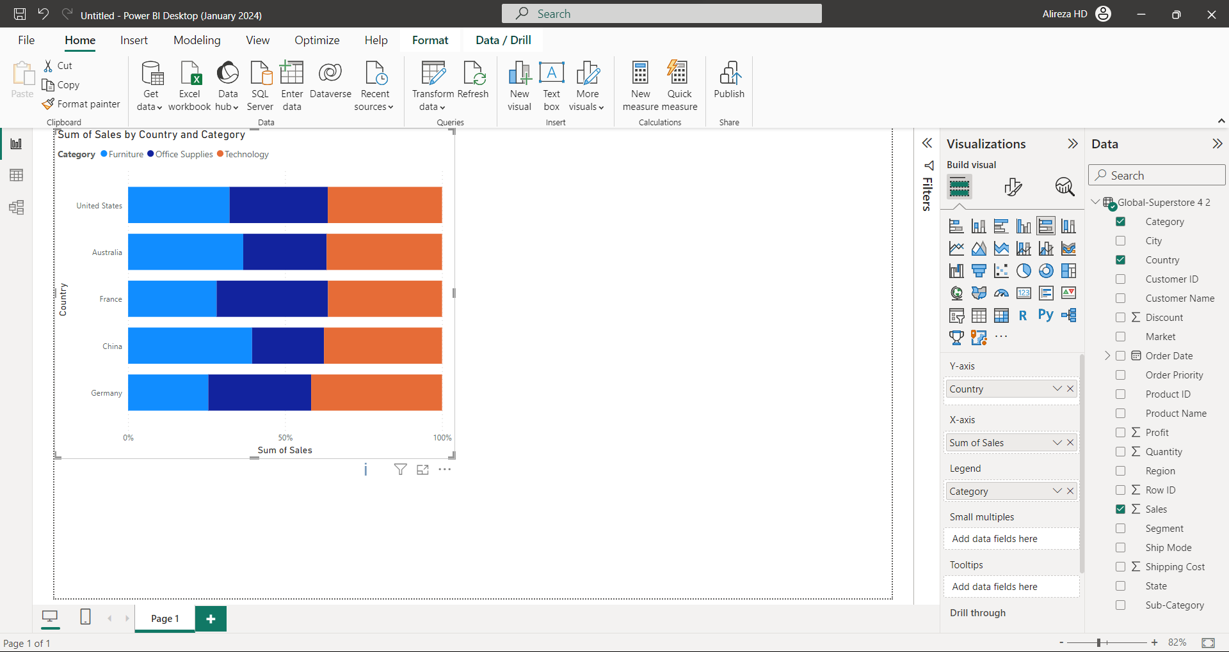The width and height of the screenshot is (1229, 652).
Task: Enable the Region field checkbox
Action: (1121, 470)
